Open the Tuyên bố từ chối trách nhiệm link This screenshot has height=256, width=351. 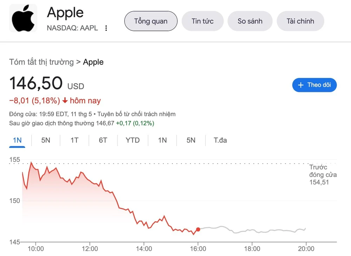coord(137,114)
